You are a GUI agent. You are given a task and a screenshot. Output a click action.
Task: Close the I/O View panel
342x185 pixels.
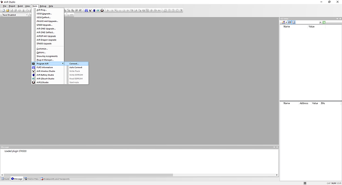click(x=340, y=19)
